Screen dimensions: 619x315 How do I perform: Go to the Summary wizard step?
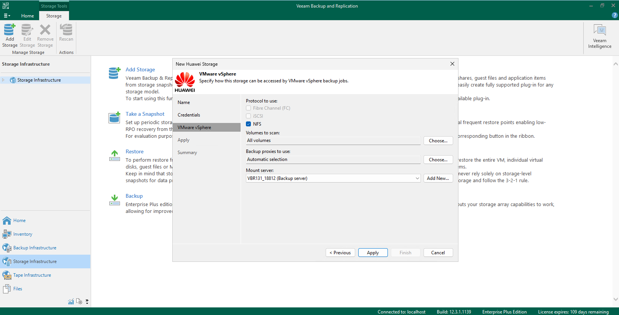point(187,153)
